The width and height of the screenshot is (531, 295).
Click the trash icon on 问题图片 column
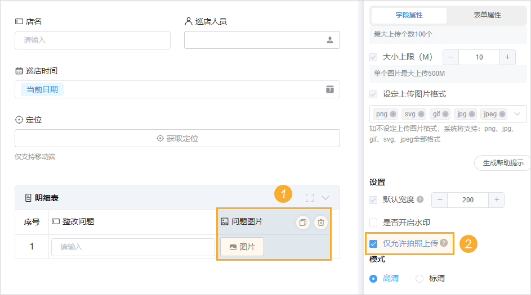point(321,223)
